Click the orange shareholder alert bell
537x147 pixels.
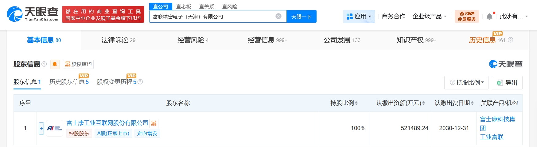pyautogui.click(x=55, y=64)
